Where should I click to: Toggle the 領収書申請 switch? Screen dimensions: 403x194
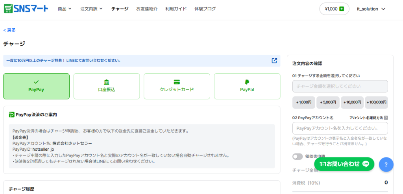[x=298, y=156]
